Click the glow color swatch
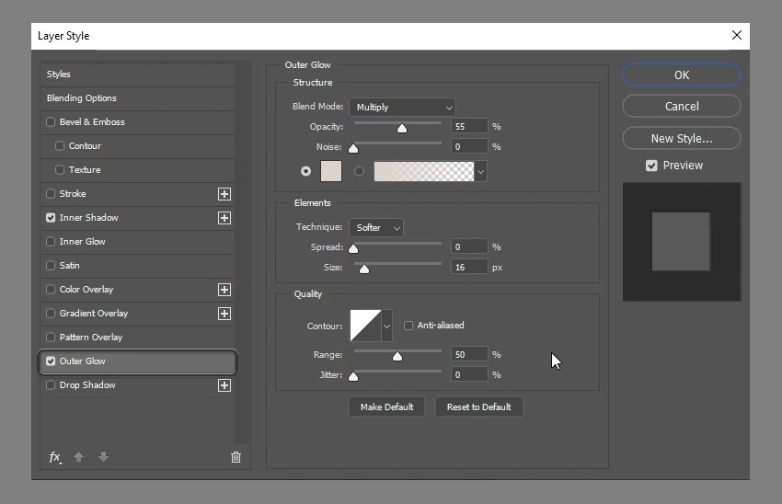The height and width of the screenshot is (504, 782). (330, 171)
